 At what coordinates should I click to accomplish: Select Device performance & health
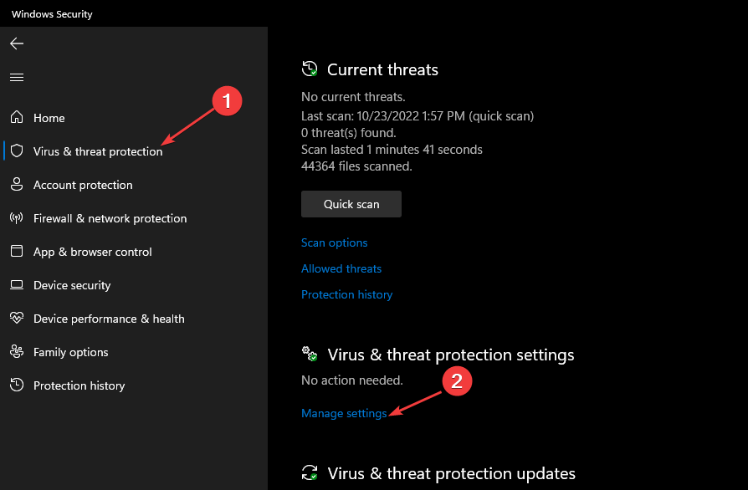coord(109,319)
